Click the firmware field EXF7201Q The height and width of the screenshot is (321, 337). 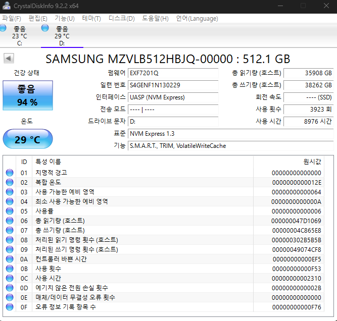tap(173, 73)
